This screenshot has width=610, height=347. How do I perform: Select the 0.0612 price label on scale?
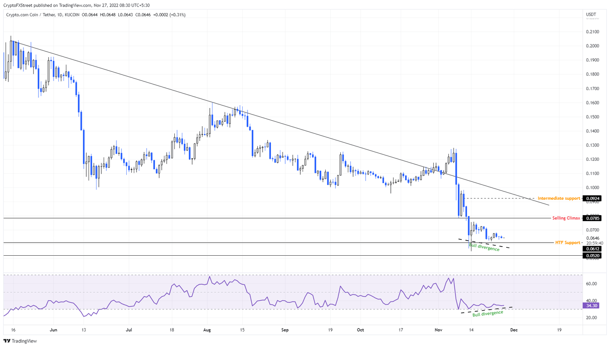click(x=591, y=248)
